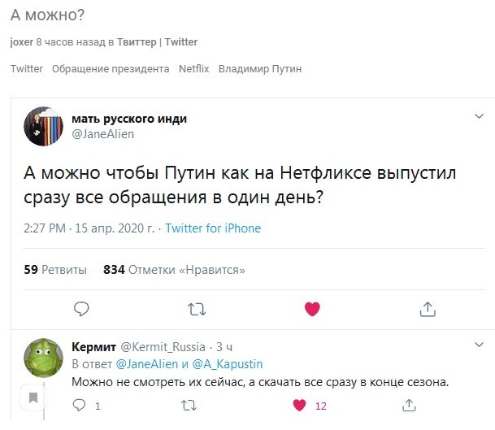
Task: Retweet Кермит's reply
Action: click(x=188, y=405)
